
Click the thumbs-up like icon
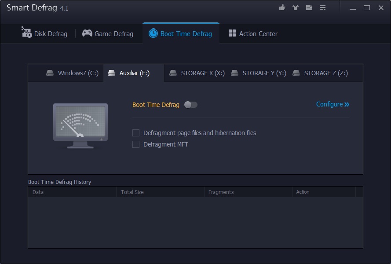282,8
